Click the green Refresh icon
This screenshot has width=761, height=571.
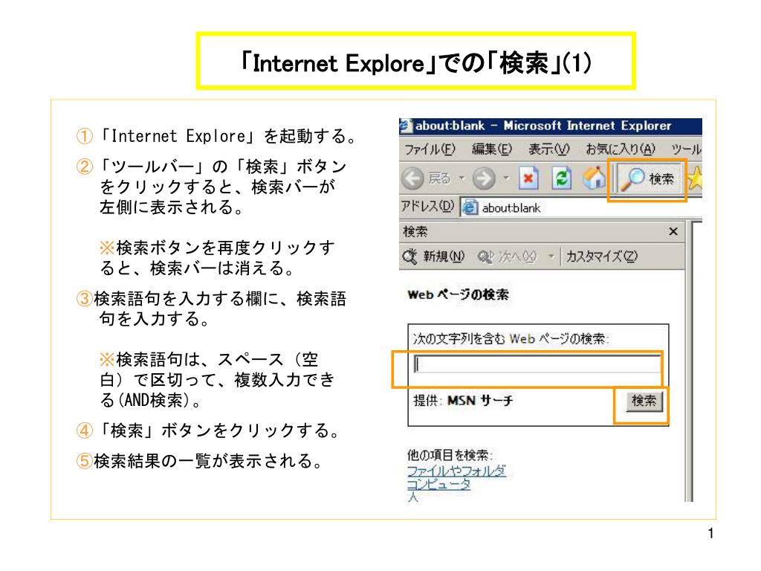pos(562,178)
